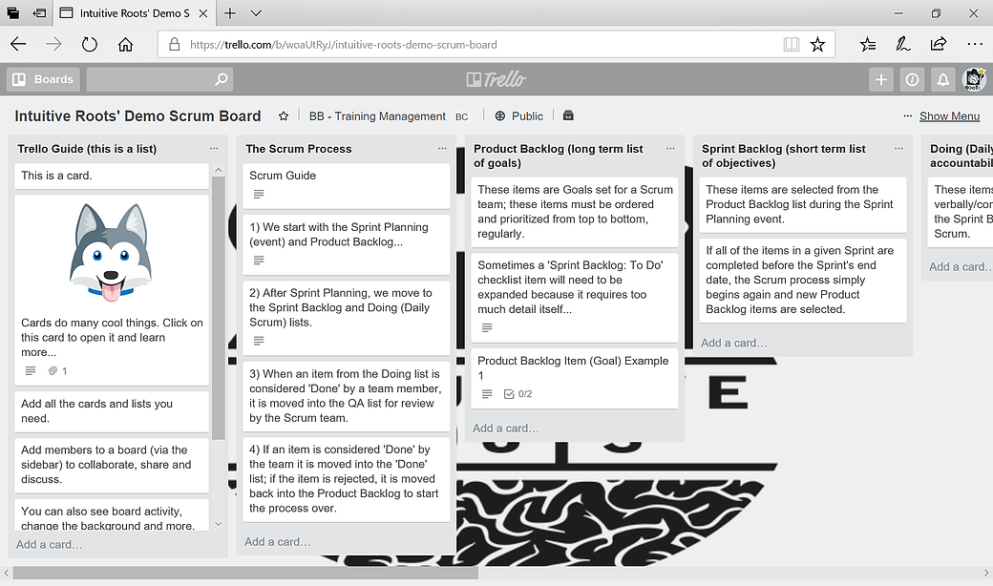Click the Trello search field
993x586 pixels.
tap(159, 79)
